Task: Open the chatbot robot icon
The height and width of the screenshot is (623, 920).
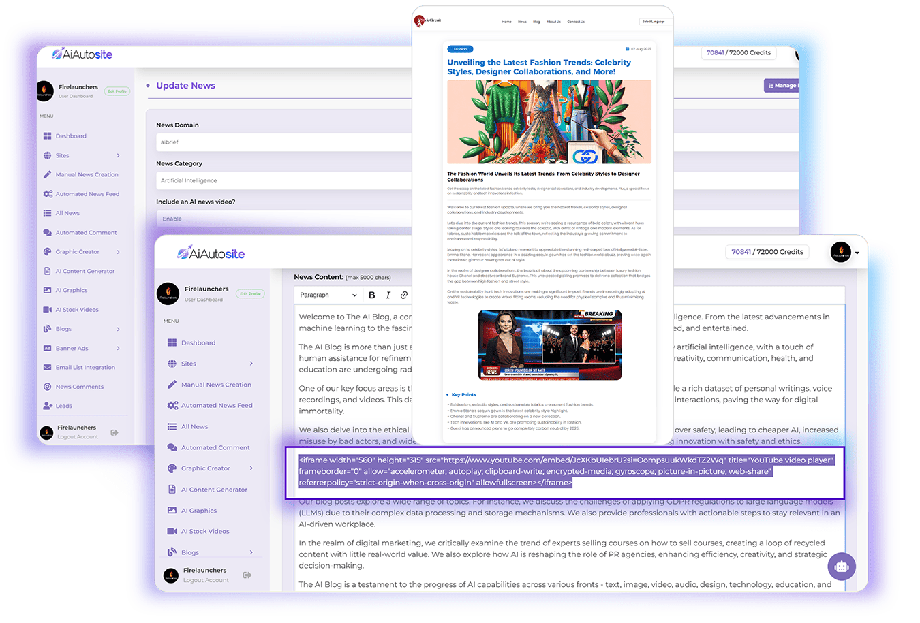Action: tap(842, 566)
